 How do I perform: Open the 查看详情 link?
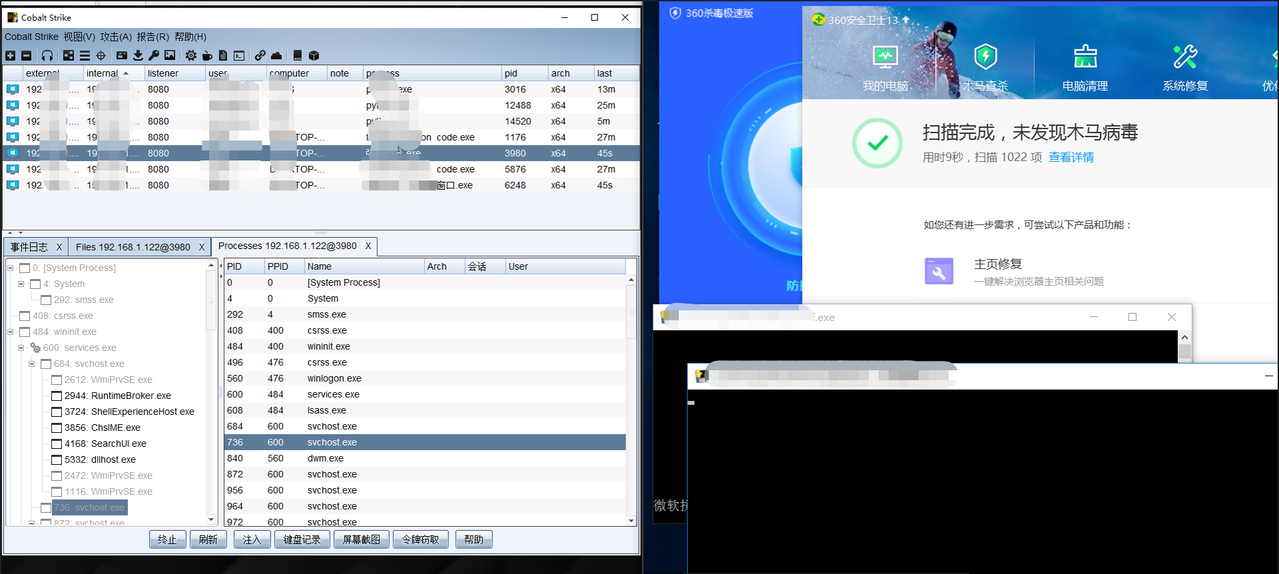1071,157
